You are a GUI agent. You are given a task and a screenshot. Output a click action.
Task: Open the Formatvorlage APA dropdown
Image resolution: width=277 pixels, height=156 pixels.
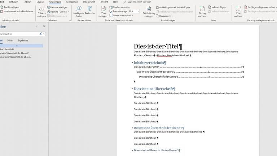coord(138,11)
